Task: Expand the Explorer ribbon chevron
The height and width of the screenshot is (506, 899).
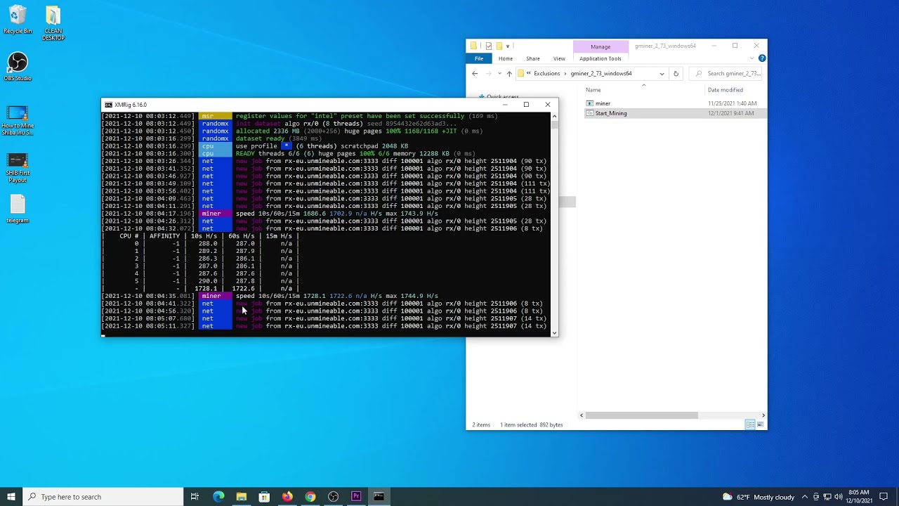Action: tap(752, 58)
